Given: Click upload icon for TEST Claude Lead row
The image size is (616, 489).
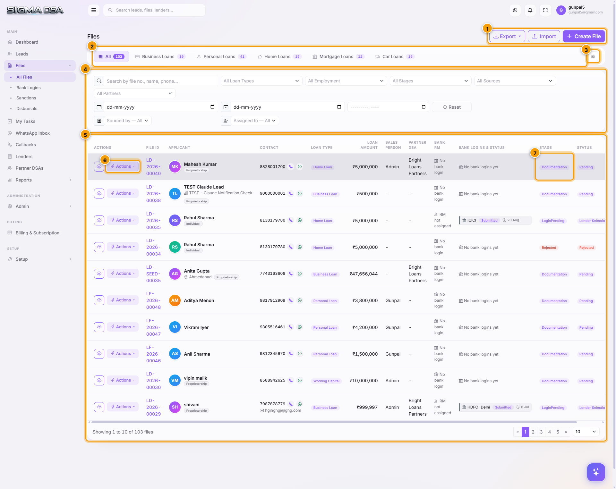Looking at the screenshot, I should point(99,193).
